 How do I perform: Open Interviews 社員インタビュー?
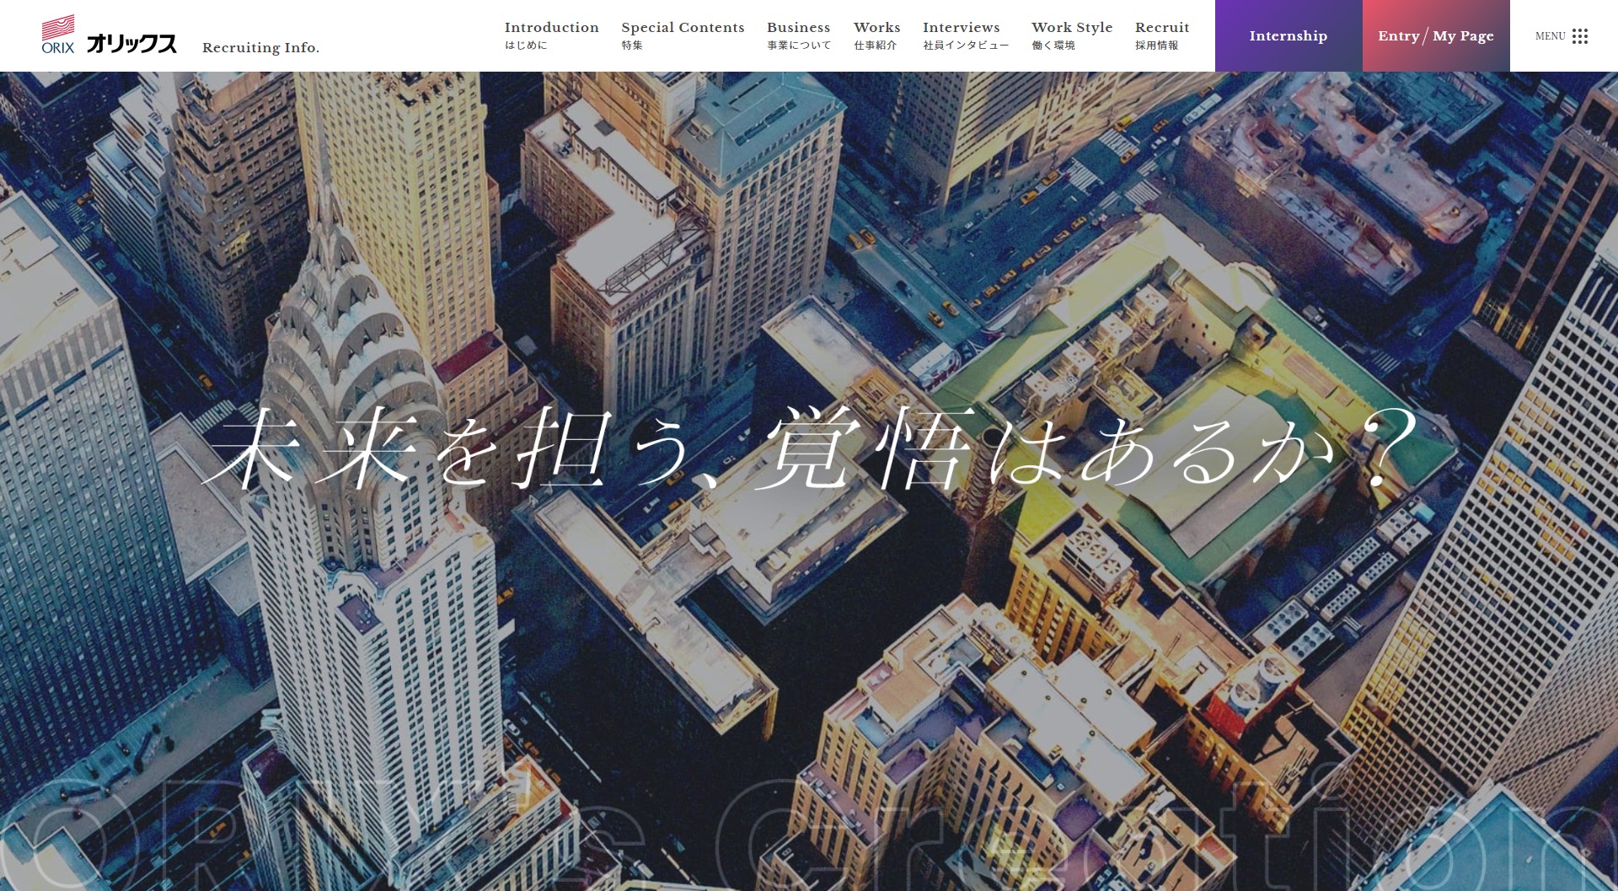click(x=966, y=35)
